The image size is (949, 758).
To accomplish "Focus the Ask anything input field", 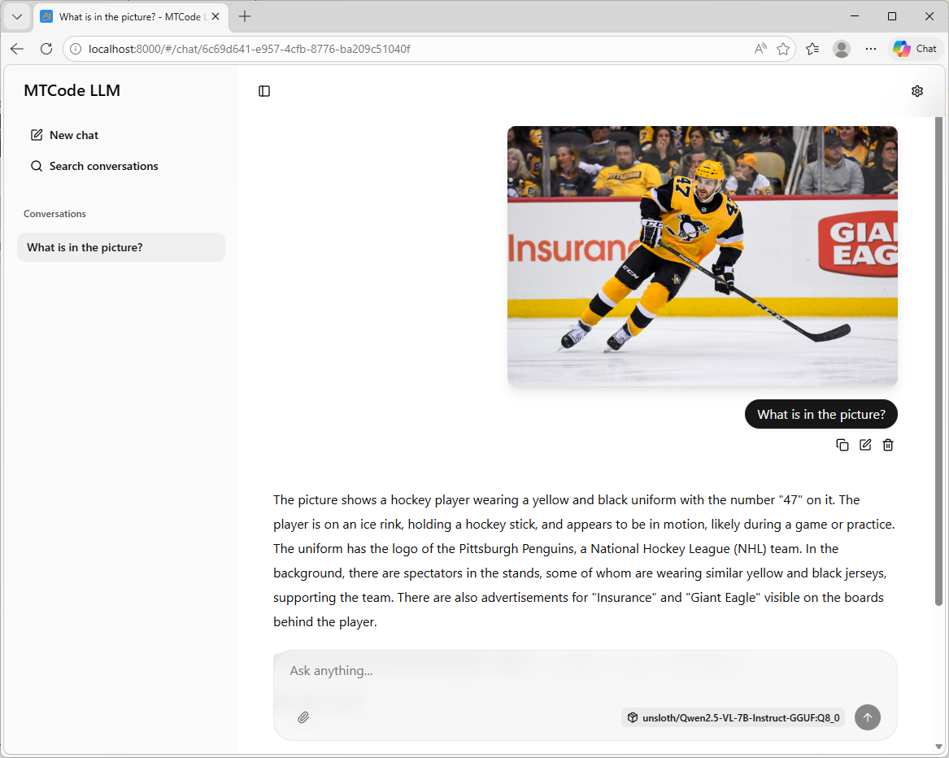I will [585, 671].
